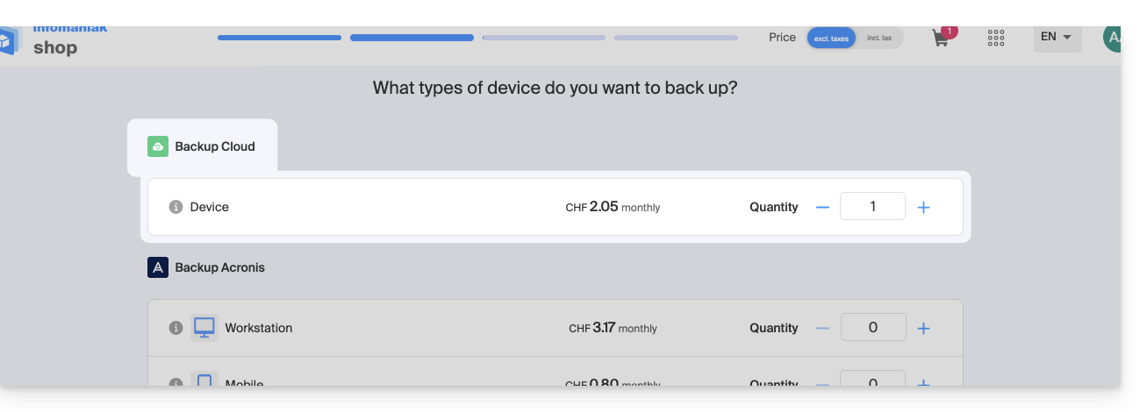Switch price to excl. taxes
This screenshot has width=1147, height=412.
coord(831,38)
